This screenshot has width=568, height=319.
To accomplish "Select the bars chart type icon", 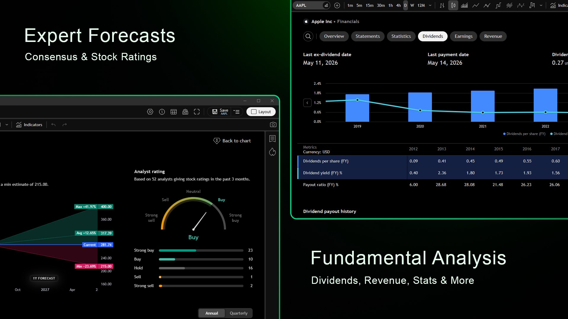I will [442, 5].
